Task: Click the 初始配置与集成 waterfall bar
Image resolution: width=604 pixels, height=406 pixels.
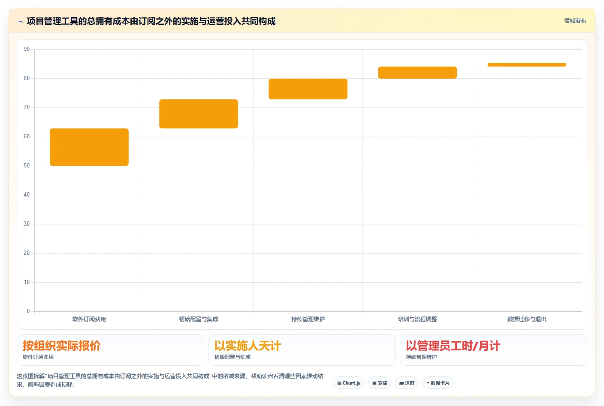Action: (x=199, y=114)
